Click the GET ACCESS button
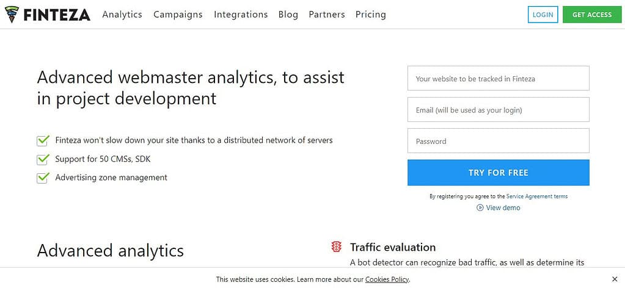 592,14
